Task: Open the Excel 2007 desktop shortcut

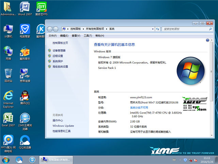Action: (8, 120)
